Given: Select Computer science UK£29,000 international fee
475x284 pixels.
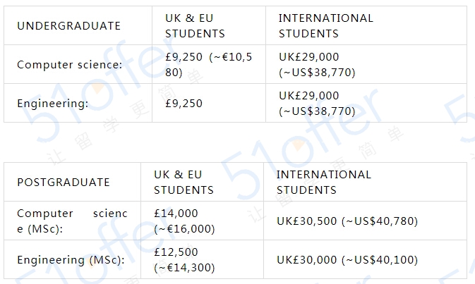Looking at the screenshot, I should (x=366, y=64).
